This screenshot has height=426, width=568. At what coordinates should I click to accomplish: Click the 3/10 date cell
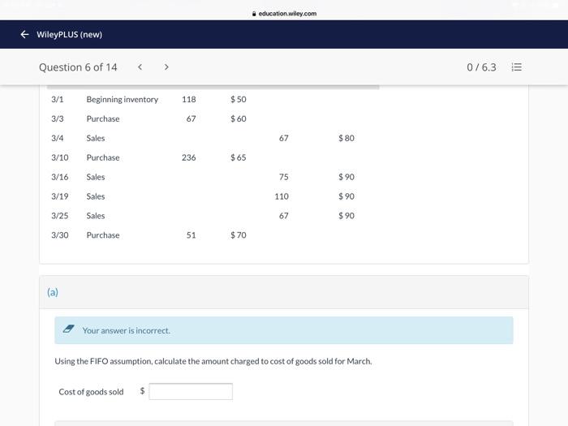pos(60,157)
